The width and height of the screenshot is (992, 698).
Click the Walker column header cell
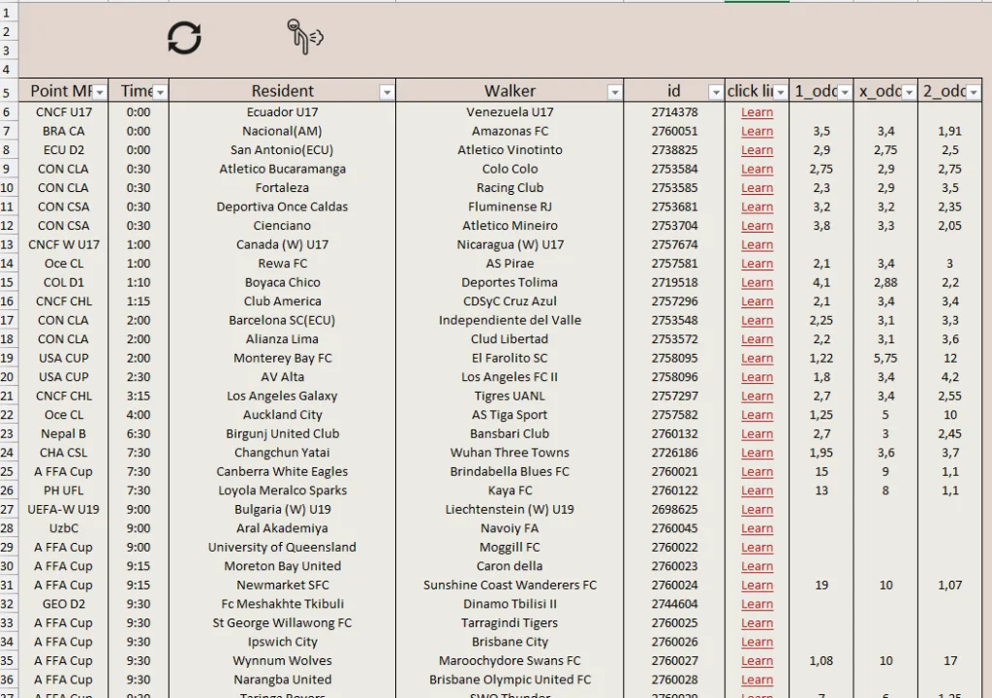[510, 90]
